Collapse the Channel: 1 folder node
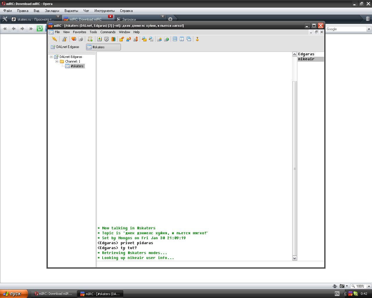 tap(57, 61)
